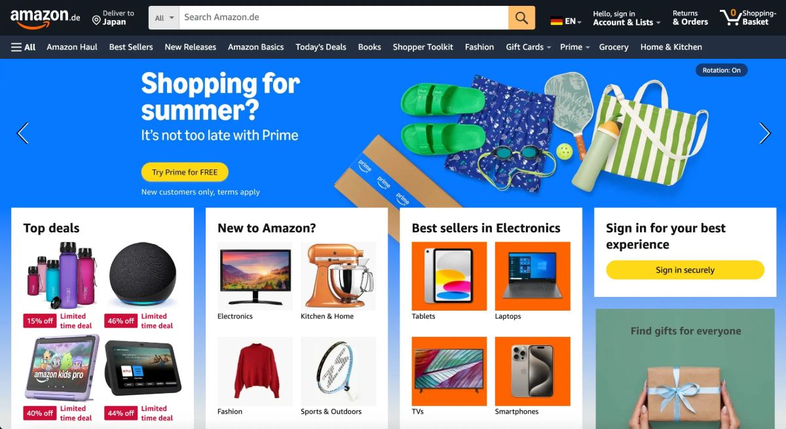Open the hamburger All menu
This screenshot has width=786, height=429.
(23, 47)
